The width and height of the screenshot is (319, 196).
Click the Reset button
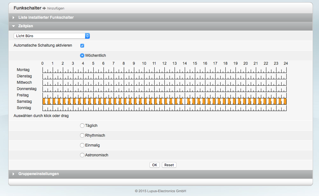[x=169, y=165]
